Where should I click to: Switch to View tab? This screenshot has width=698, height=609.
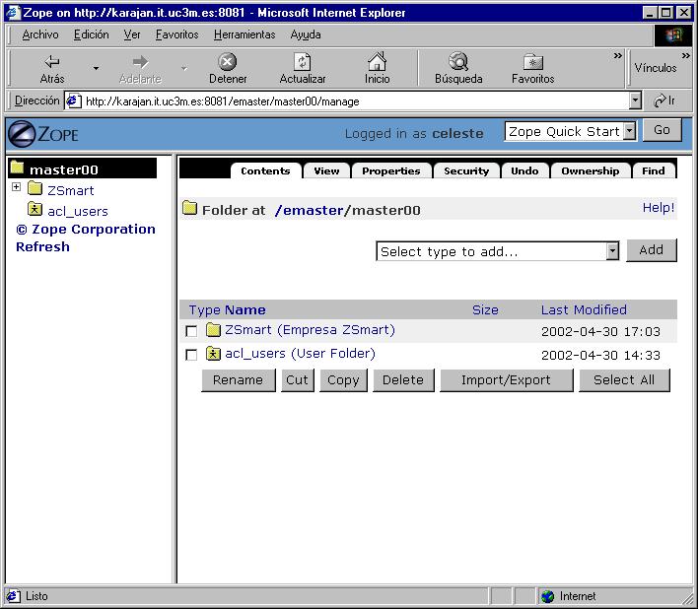click(x=326, y=170)
